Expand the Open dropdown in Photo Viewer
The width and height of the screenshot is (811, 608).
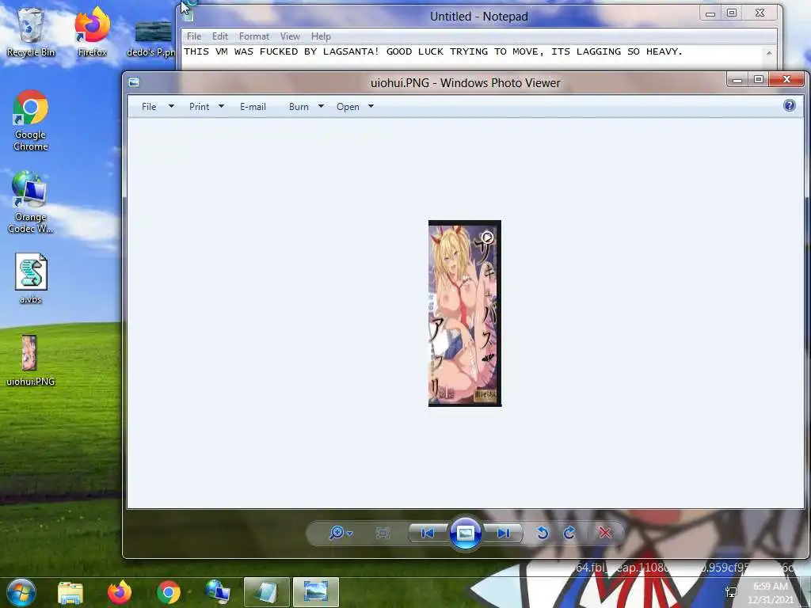click(x=371, y=107)
